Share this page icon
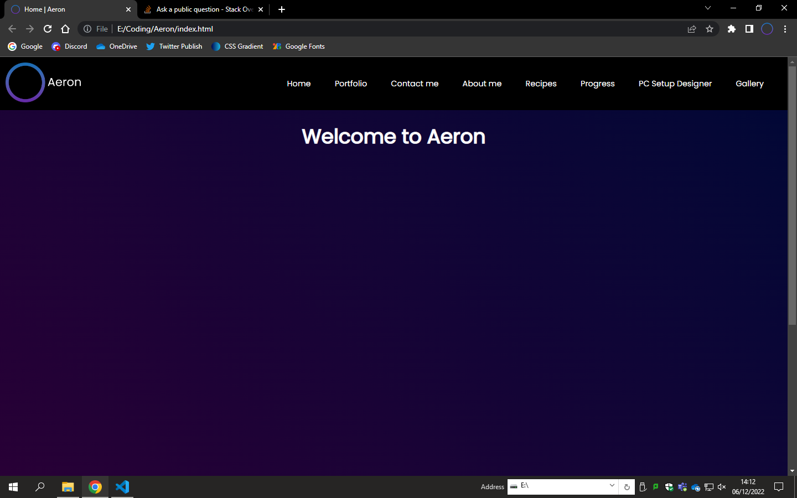 point(692,29)
